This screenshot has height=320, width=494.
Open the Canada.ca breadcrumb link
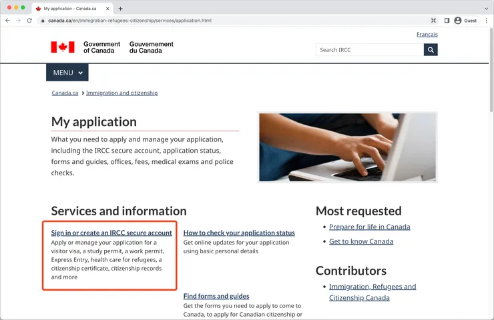(65, 93)
